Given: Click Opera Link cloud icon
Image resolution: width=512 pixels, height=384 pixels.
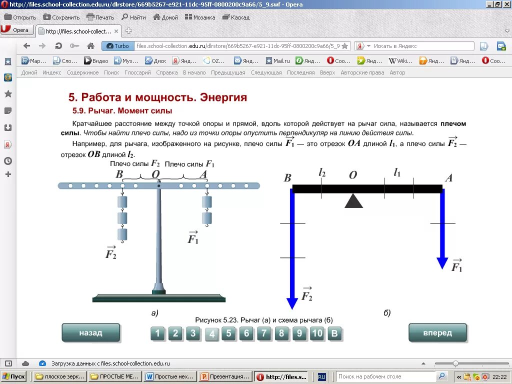Looking at the screenshot, I should (x=25, y=363).
